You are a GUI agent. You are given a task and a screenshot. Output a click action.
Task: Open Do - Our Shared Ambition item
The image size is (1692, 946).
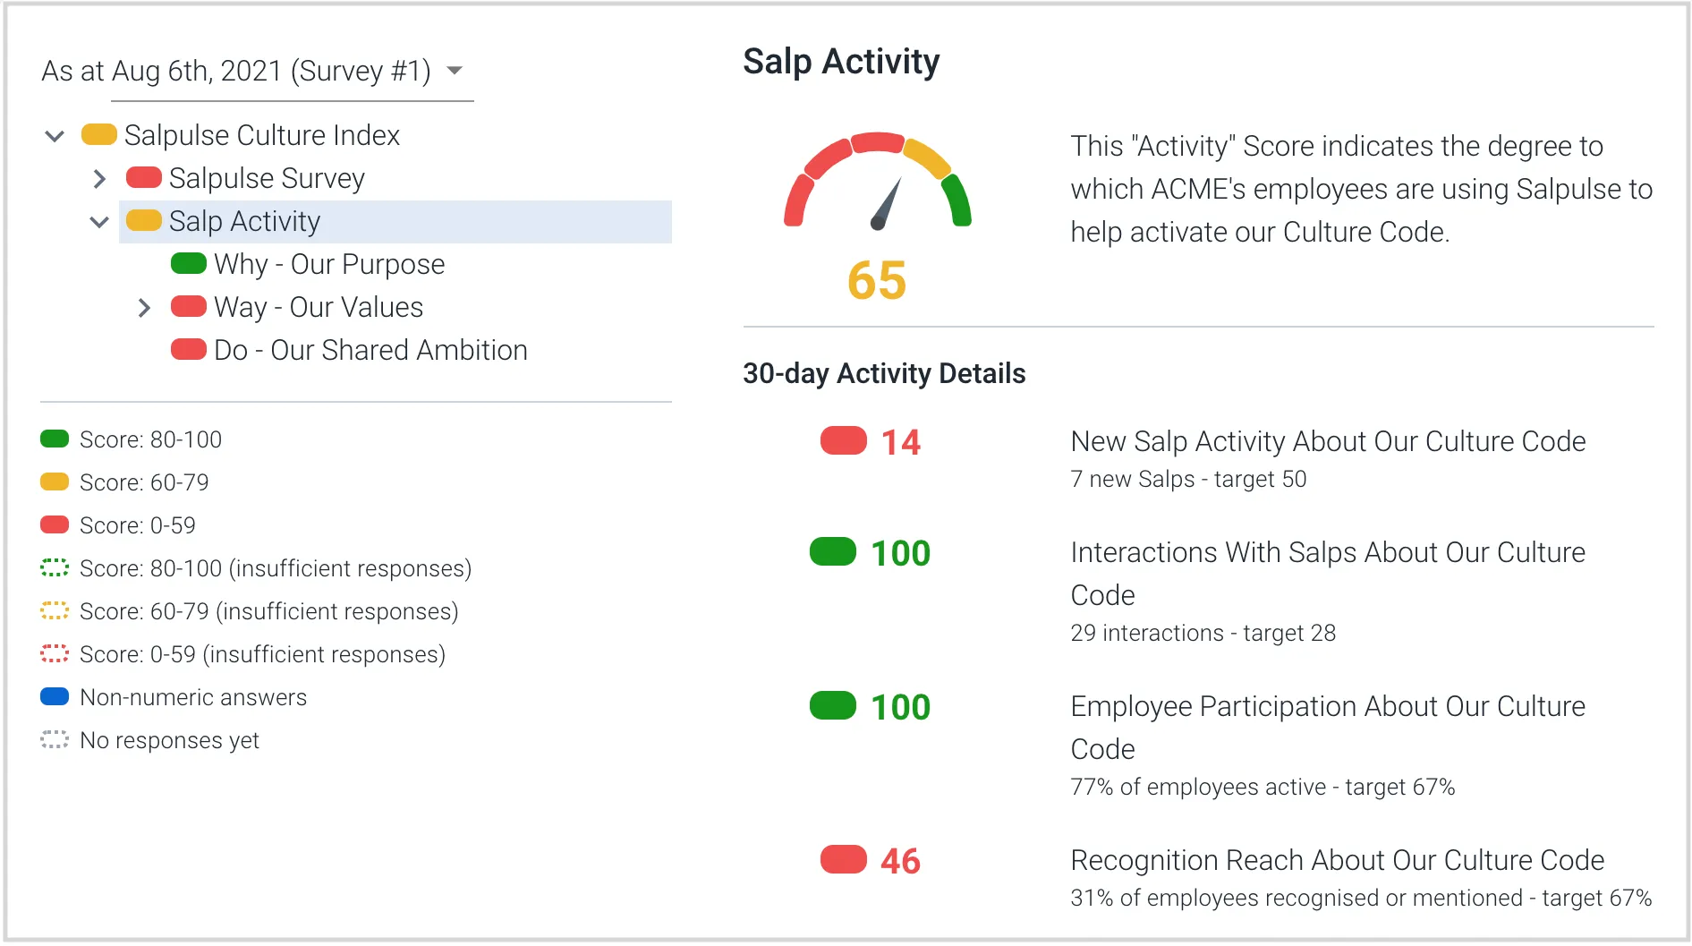click(x=370, y=350)
